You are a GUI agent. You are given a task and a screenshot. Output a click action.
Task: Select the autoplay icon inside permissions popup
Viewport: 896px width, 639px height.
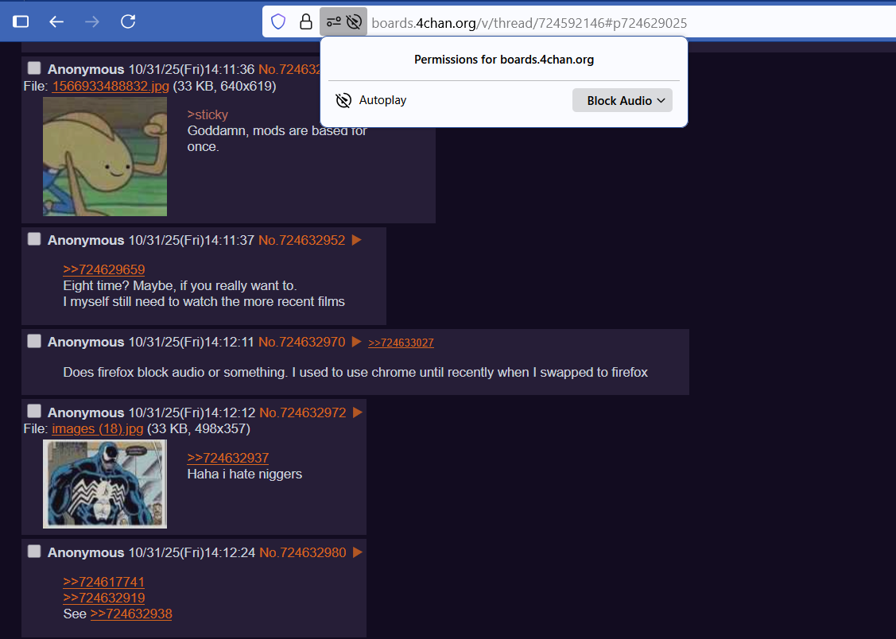(x=343, y=100)
